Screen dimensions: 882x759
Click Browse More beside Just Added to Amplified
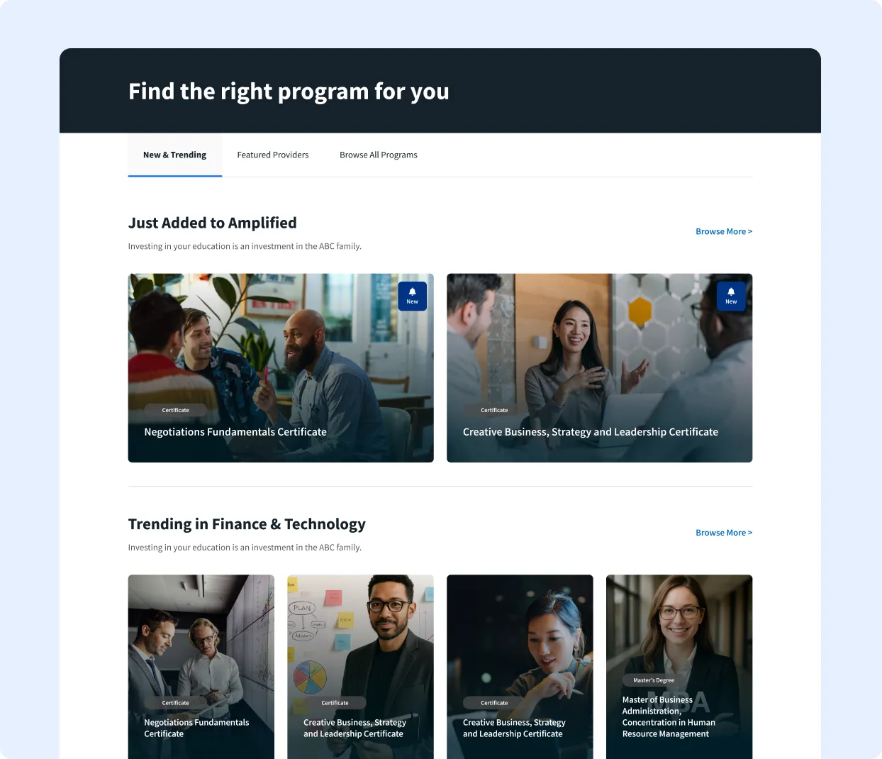point(724,231)
